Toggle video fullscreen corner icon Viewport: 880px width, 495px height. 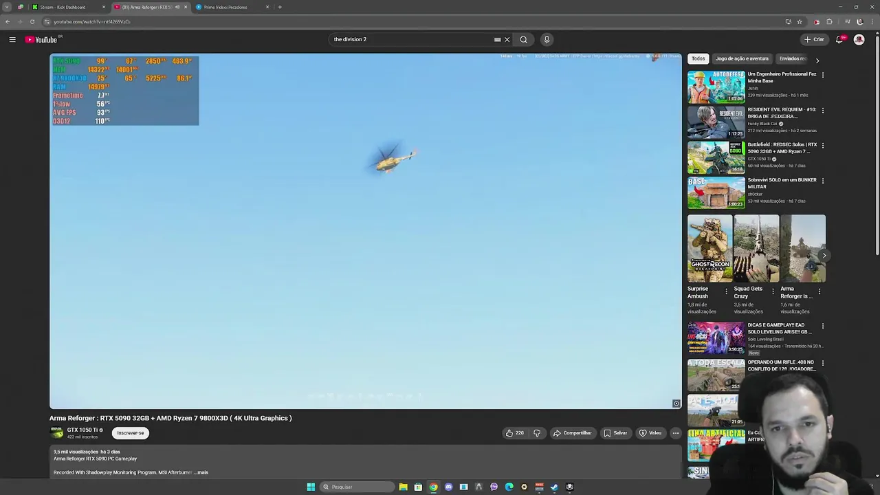(x=676, y=404)
